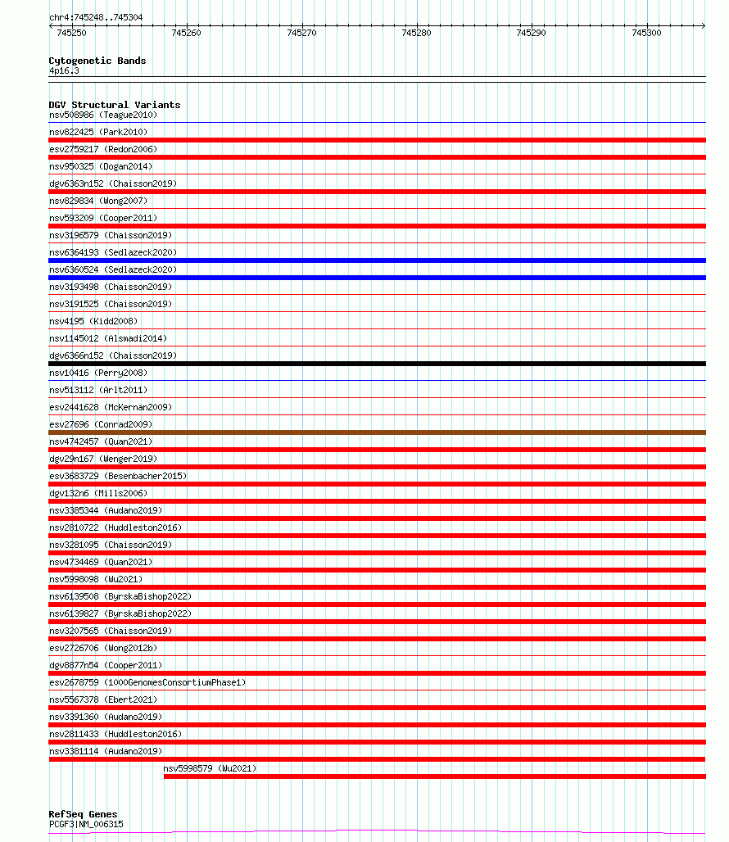Click the 745300 ruler coordinate label
The width and height of the screenshot is (729, 842).
(646, 33)
